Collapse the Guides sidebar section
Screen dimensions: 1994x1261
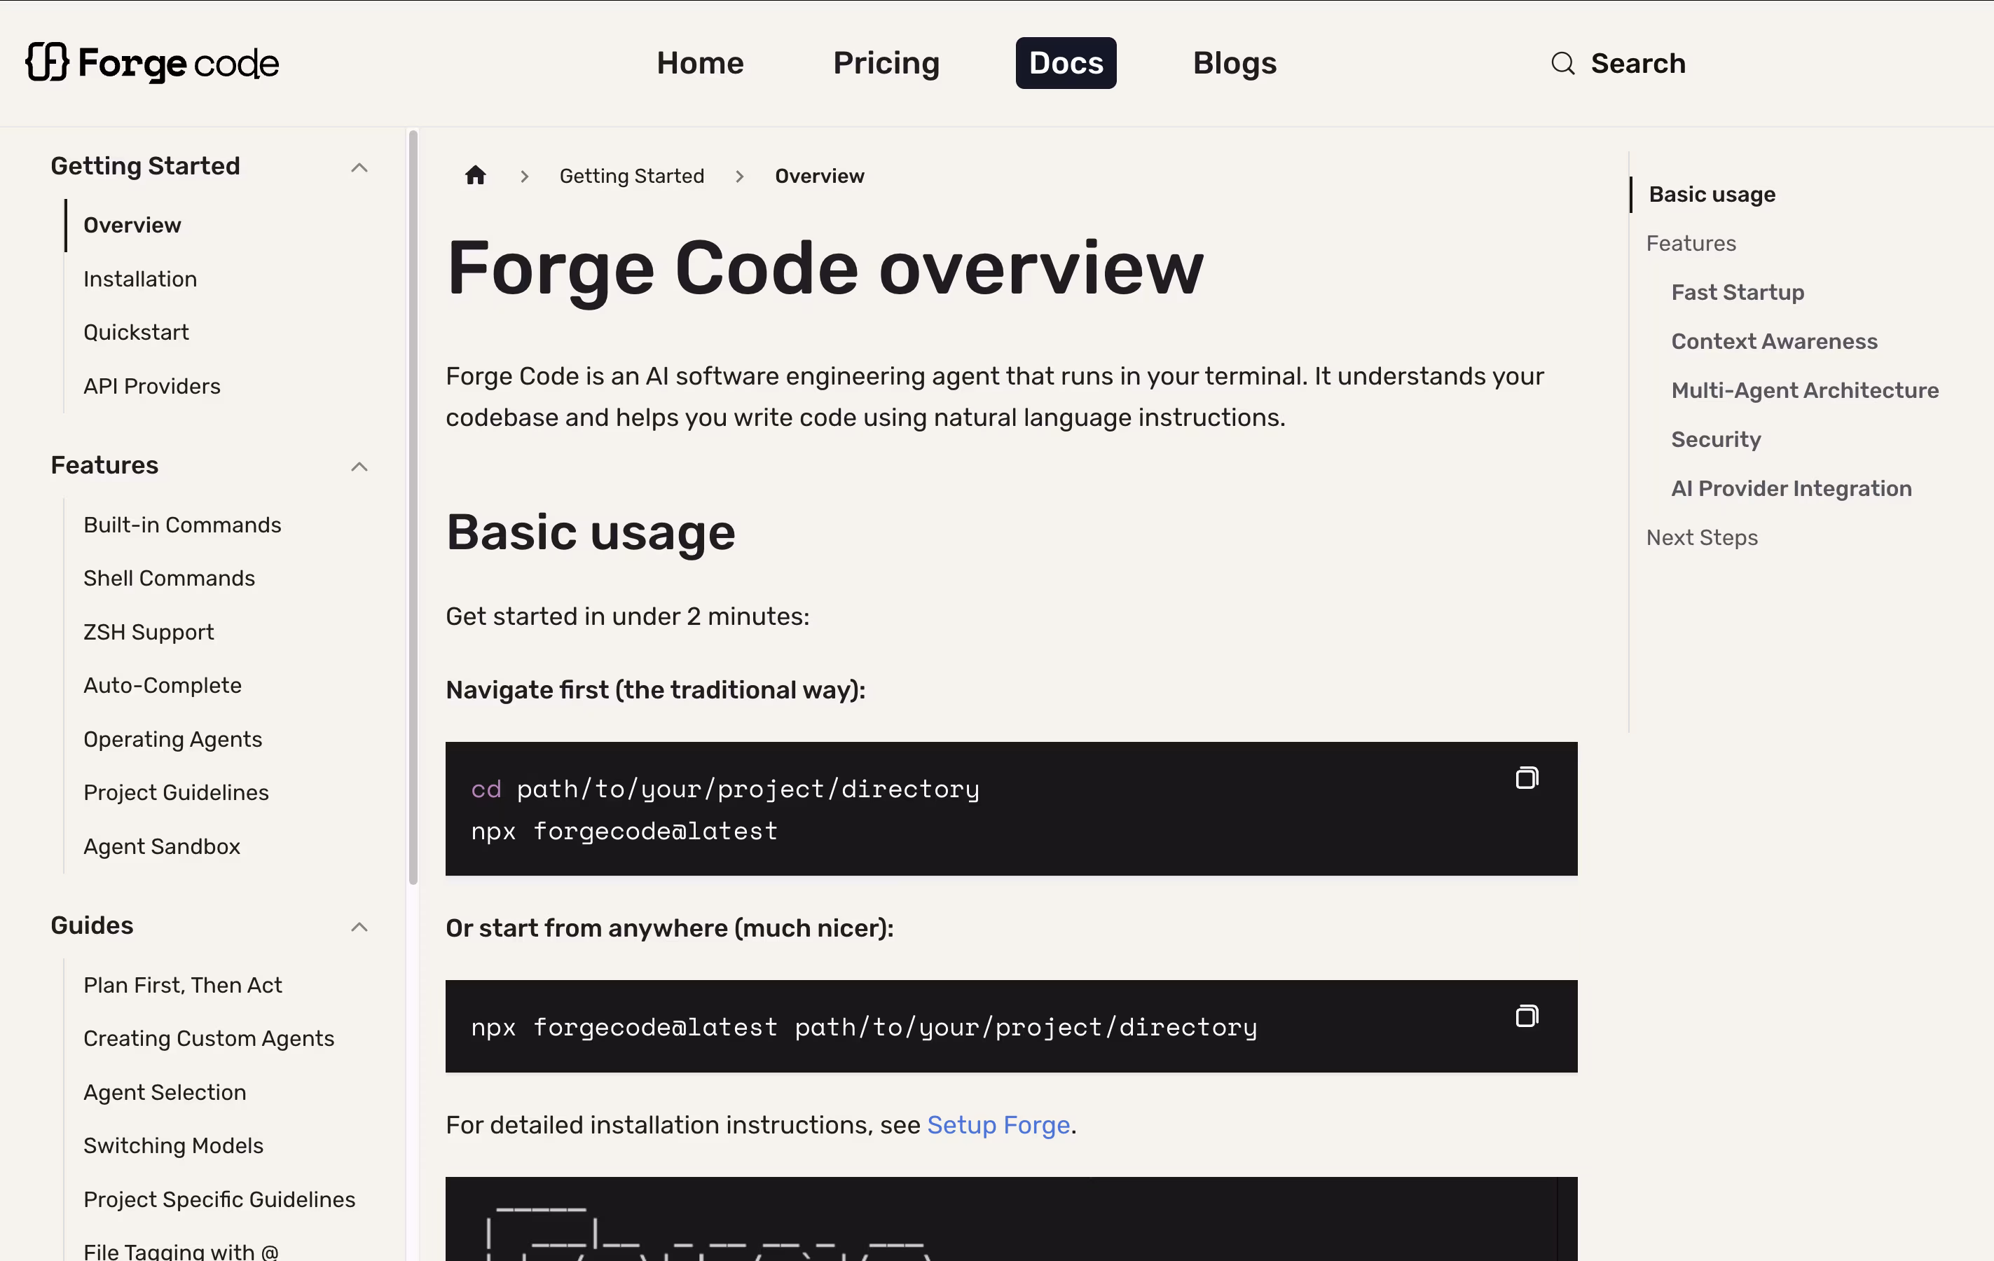[x=359, y=927]
